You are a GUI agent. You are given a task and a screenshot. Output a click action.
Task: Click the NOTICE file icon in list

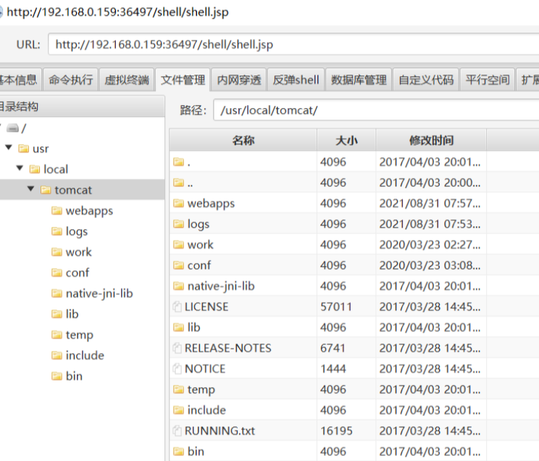coord(177,369)
